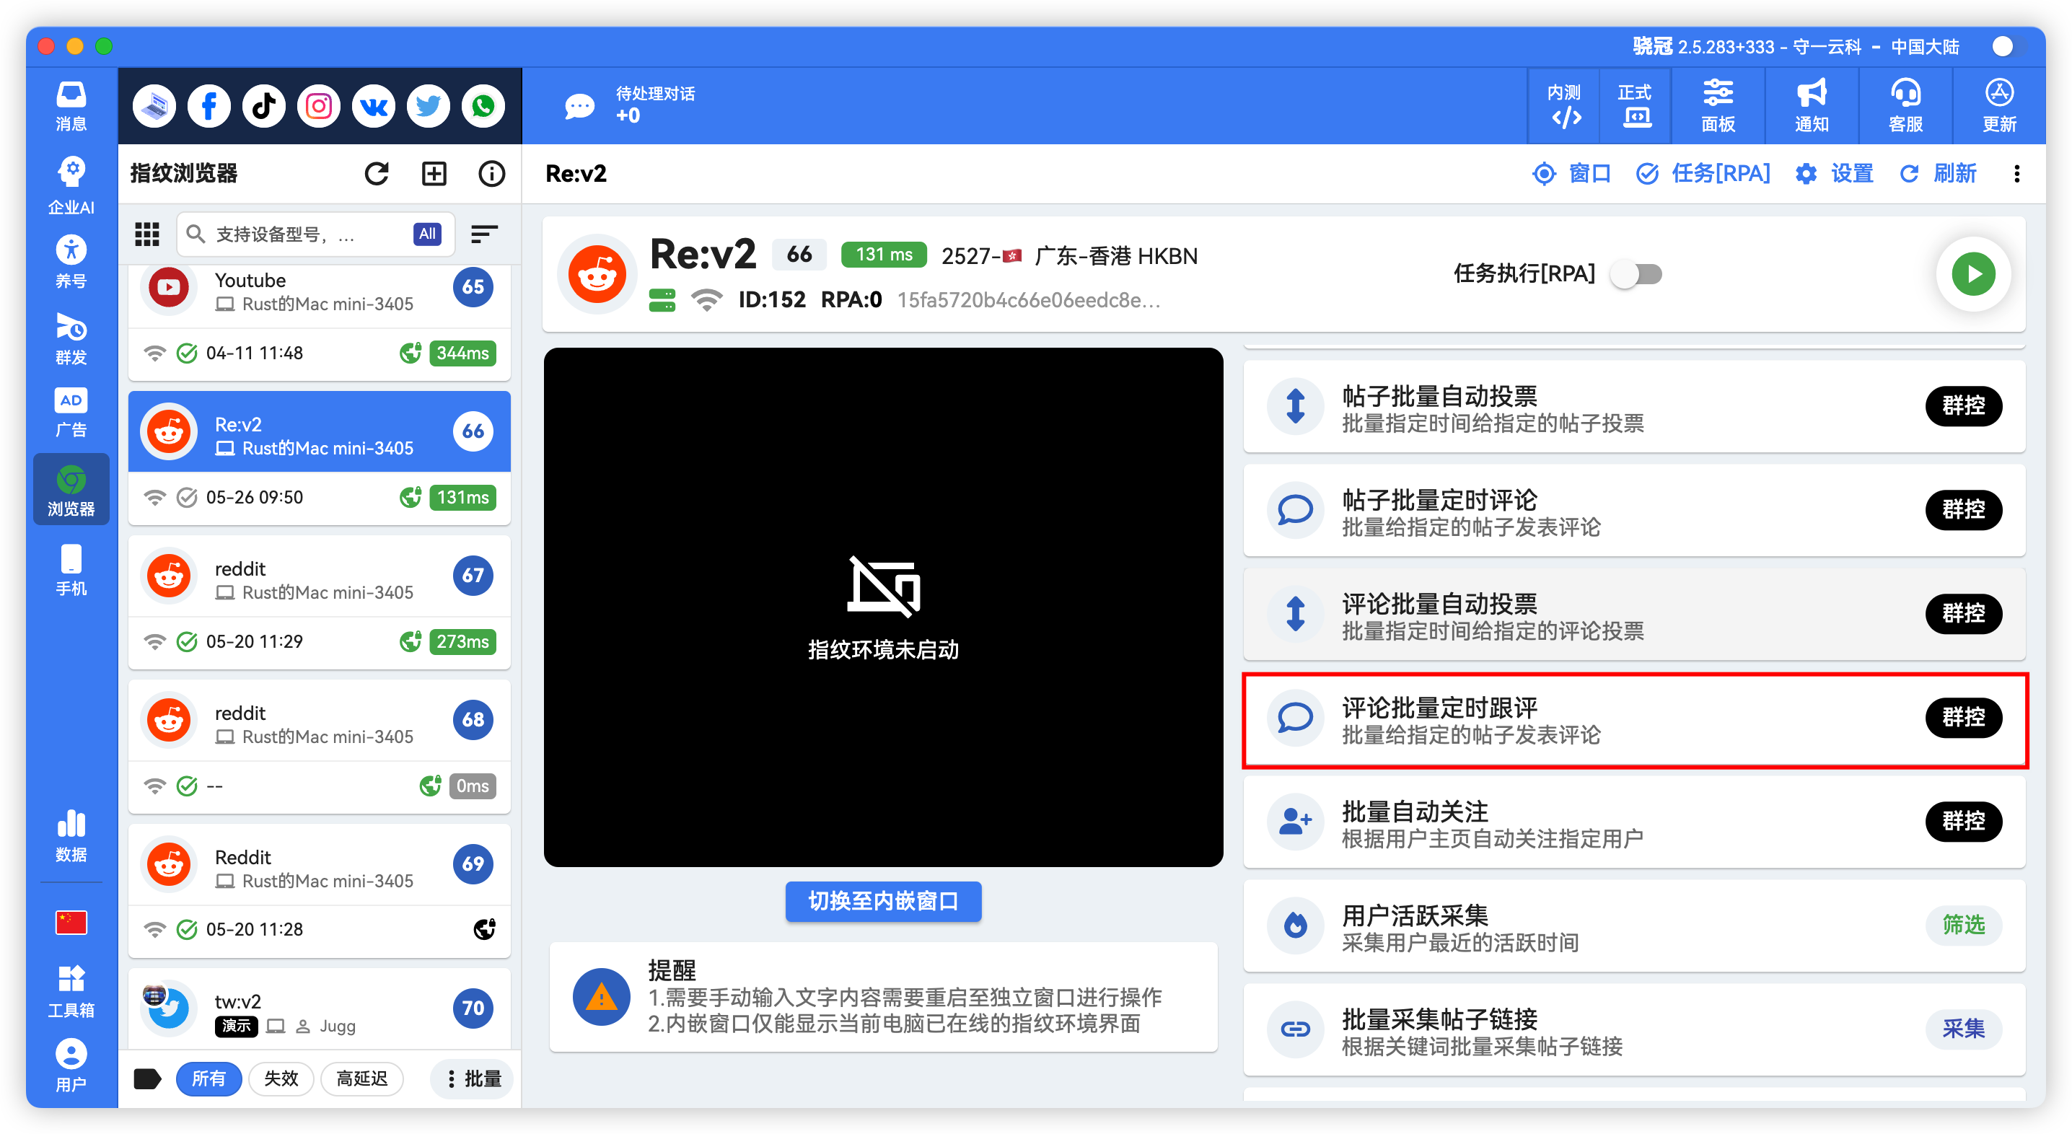
Task: Open the 面板 panel menu
Action: pos(1718,106)
